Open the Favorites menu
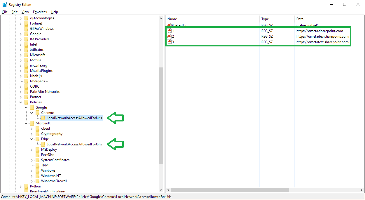Viewport: 365px width, 200px height. [40, 12]
